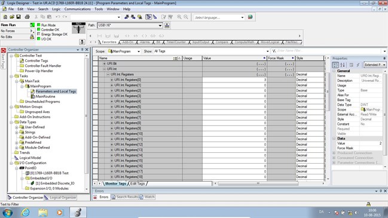Image resolution: width=388 pixels, height=218 pixels.
Task: Click the categorized view icon in Properties
Action: (x=335, y=65)
